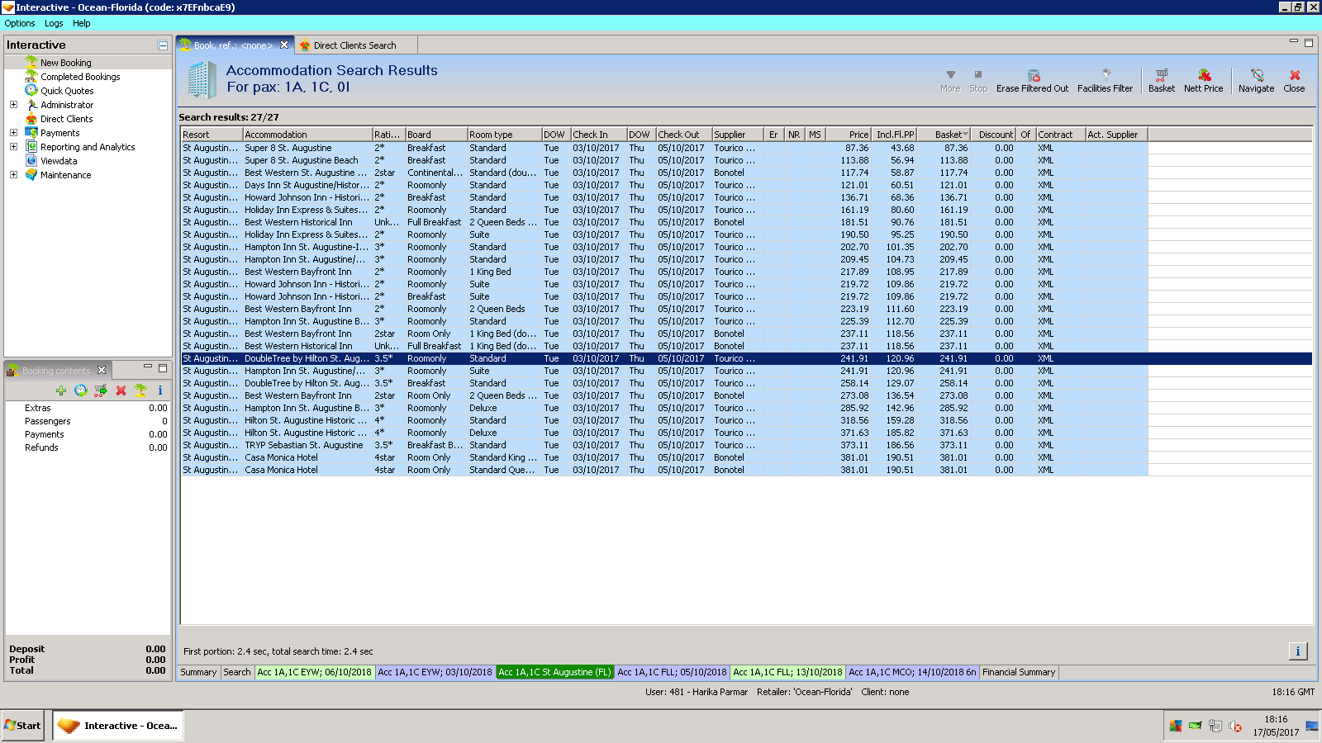
Task: Expand the Administrator tree node
Action: pyautogui.click(x=13, y=105)
